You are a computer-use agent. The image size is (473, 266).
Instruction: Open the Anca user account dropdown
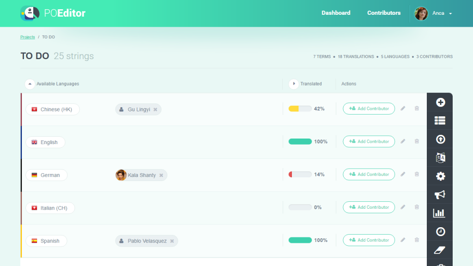pos(434,13)
